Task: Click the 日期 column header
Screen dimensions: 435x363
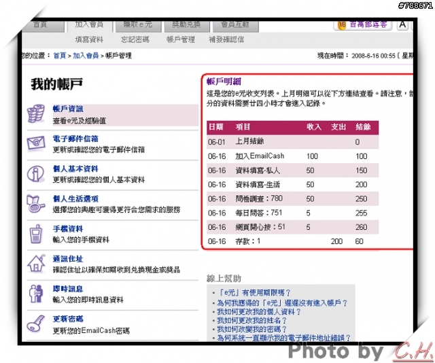Action: 216,127
